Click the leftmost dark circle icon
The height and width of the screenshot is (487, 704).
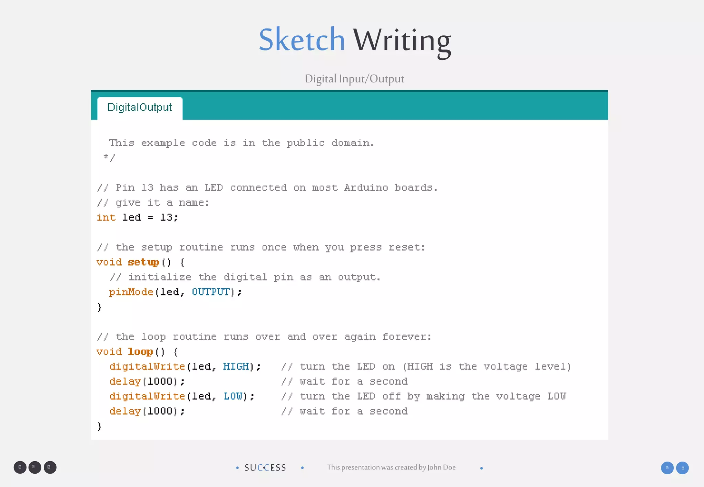point(20,467)
